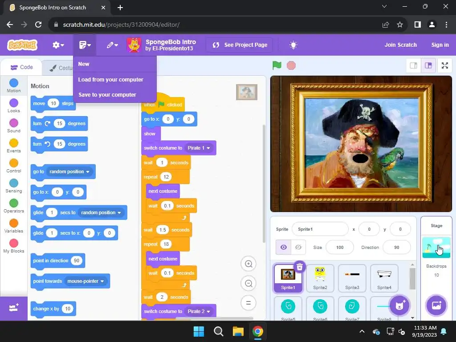Choose Save to your computer
Image resolution: width=456 pixels, height=342 pixels.
click(x=115, y=95)
